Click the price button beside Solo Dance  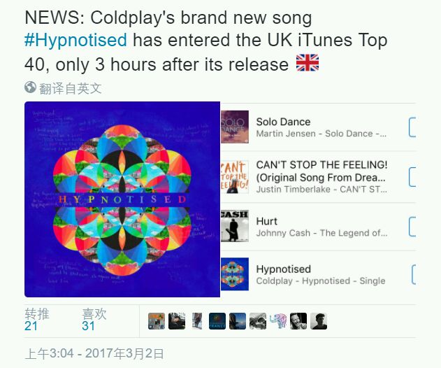(412, 127)
